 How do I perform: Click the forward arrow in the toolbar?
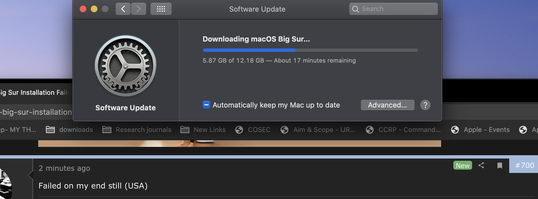point(139,9)
